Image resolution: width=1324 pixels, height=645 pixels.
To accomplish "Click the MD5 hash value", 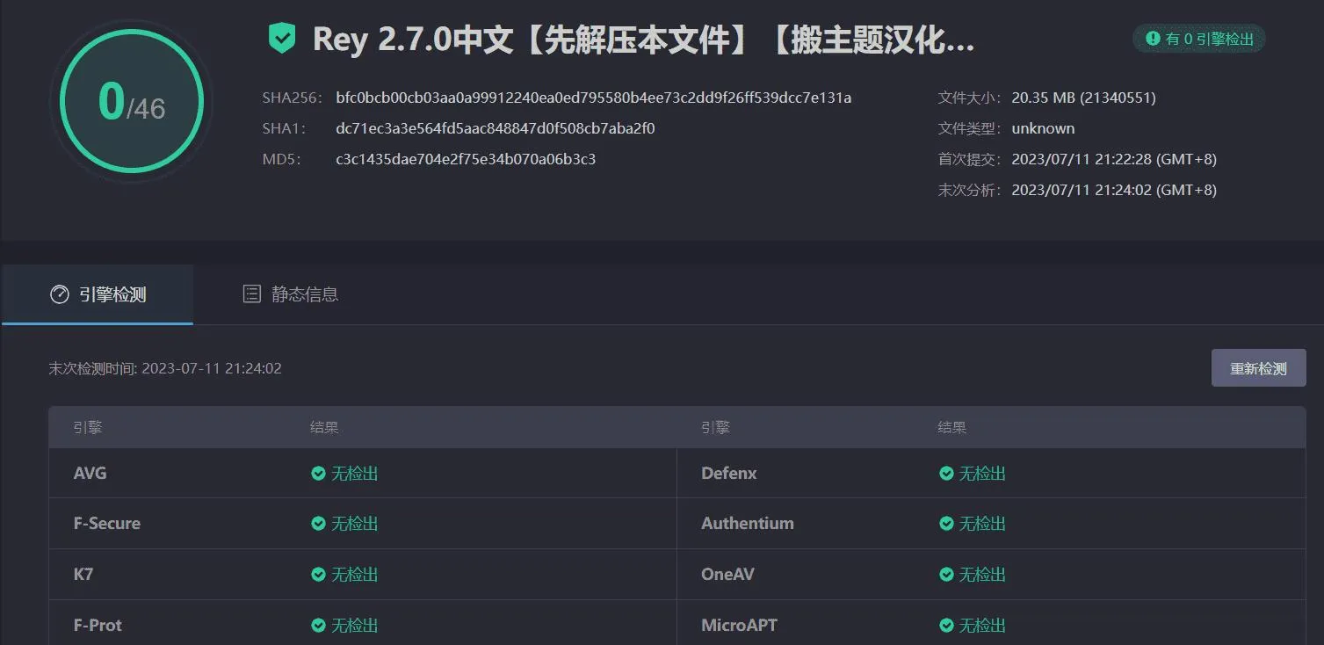I will click(466, 159).
